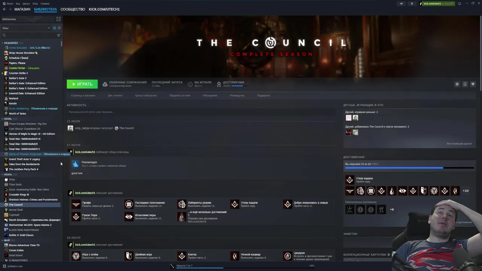Click the achievements progress bar
The width and height of the screenshot is (482, 271).
[x=409, y=168]
